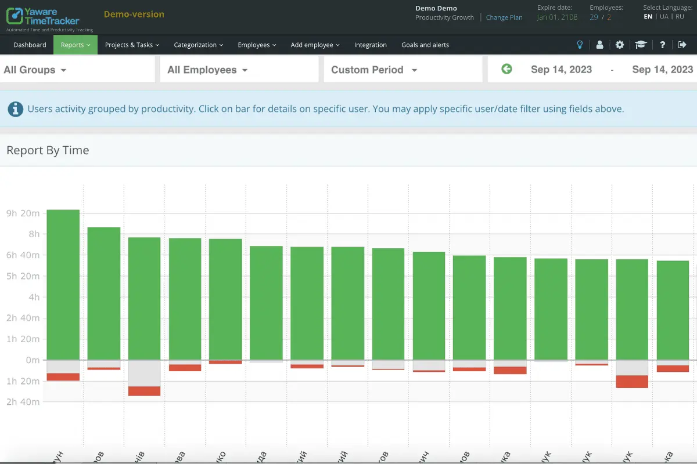
Task: Click the Change Plan link
Action: (504, 17)
